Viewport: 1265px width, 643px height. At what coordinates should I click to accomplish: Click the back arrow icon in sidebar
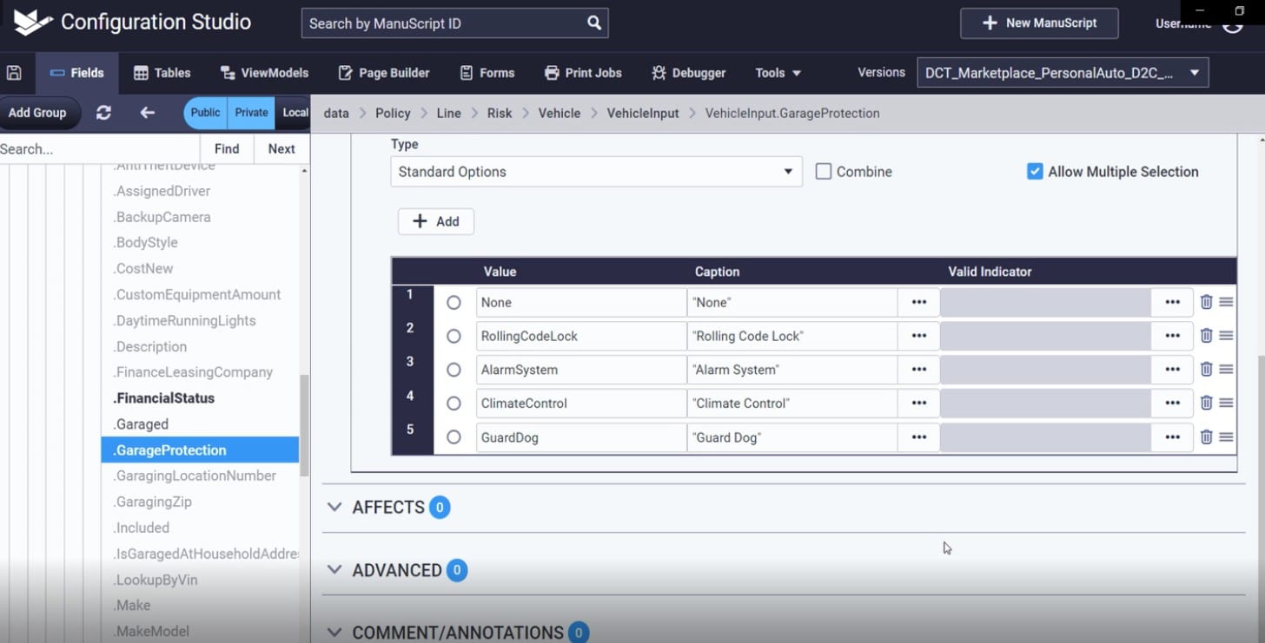148,113
